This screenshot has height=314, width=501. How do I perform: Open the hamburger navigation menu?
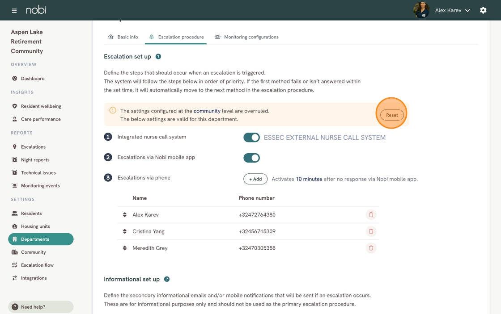[x=14, y=11]
